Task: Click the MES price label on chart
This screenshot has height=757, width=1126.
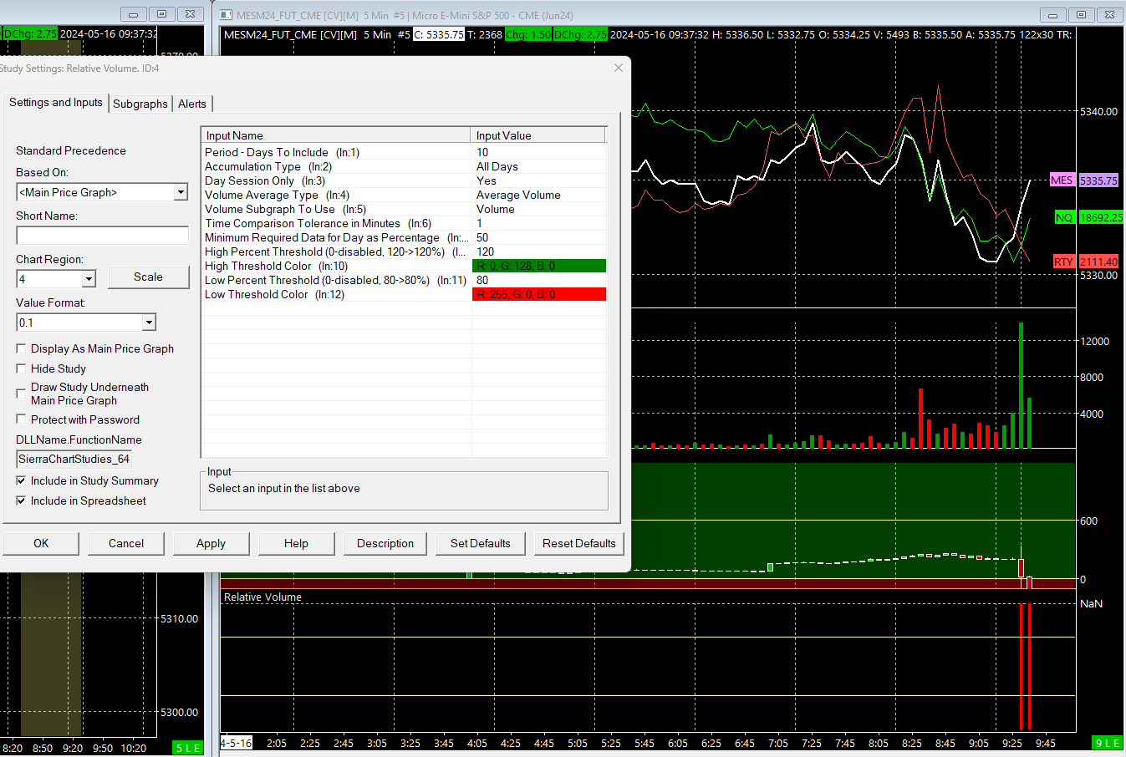Action: (1098, 180)
